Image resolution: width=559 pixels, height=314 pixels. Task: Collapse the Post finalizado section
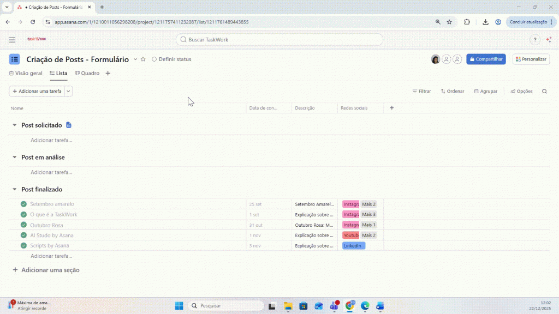pos(15,190)
